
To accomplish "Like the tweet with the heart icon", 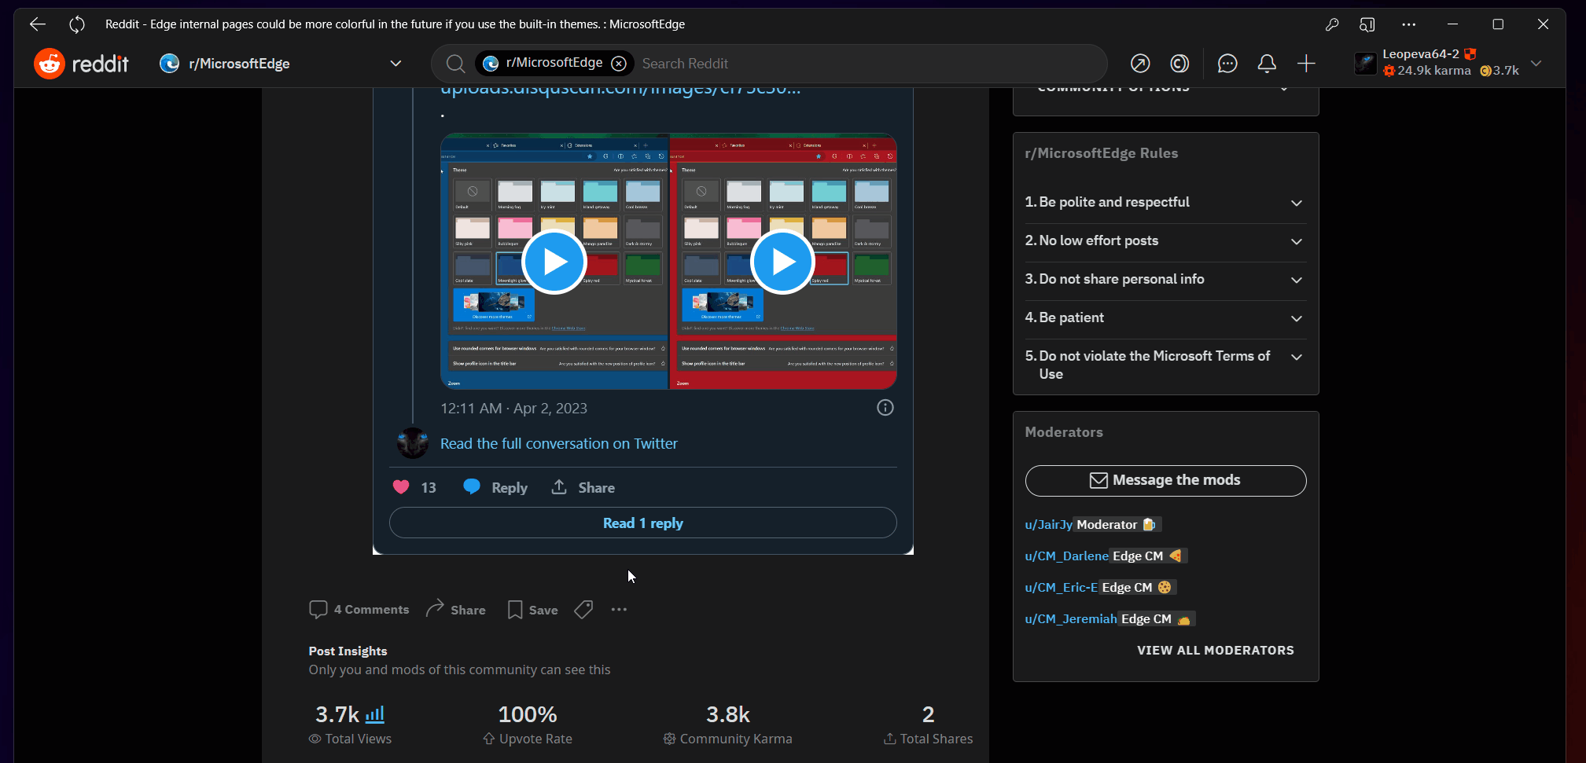I will coord(401,487).
